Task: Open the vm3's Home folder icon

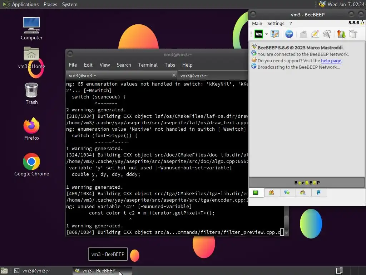Action: click(31, 58)
